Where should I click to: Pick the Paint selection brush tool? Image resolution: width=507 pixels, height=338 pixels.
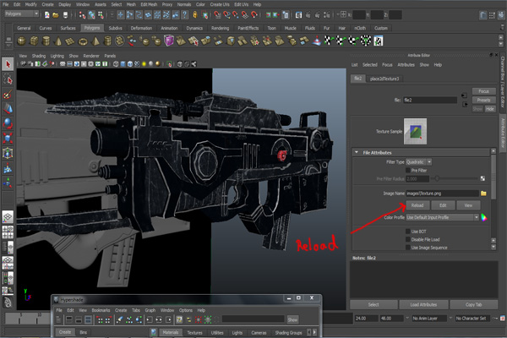click(8, 94)
